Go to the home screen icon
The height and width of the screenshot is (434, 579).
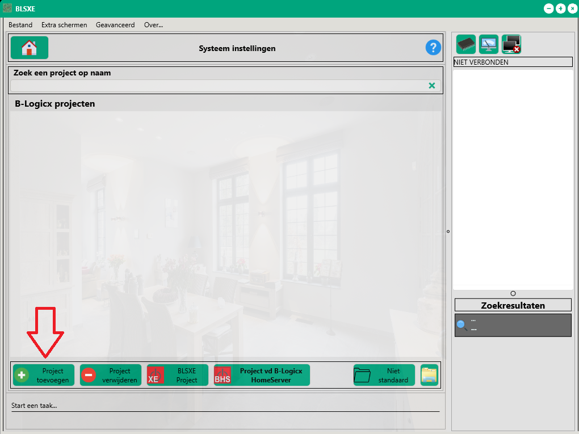click(x=30, y=48)
